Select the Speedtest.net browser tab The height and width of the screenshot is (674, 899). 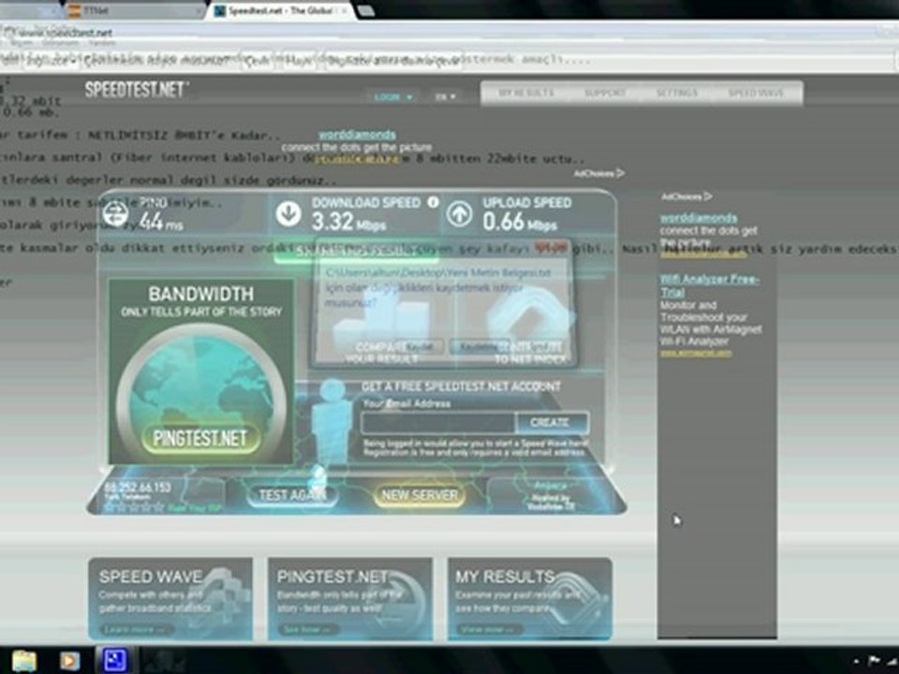(281, 11)
